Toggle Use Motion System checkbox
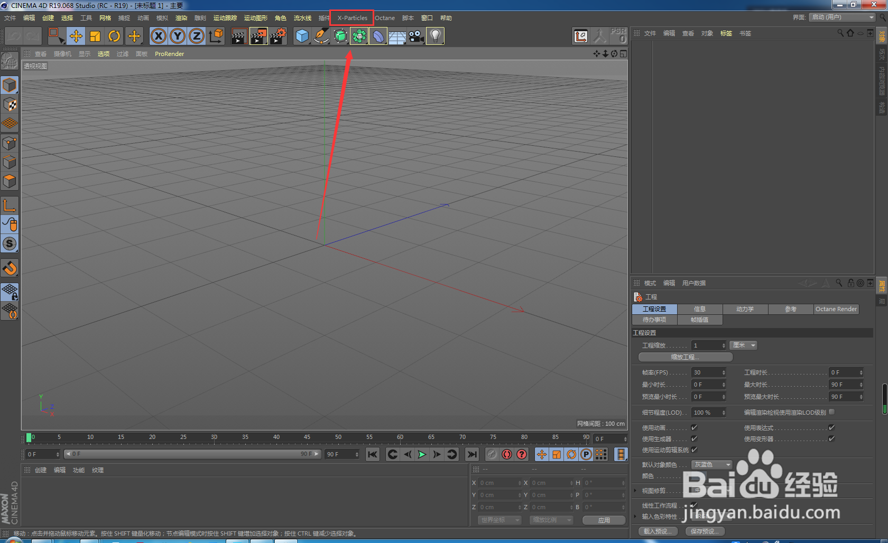The width and height of the screenshot is (888, 543). (x=694, y=450)
